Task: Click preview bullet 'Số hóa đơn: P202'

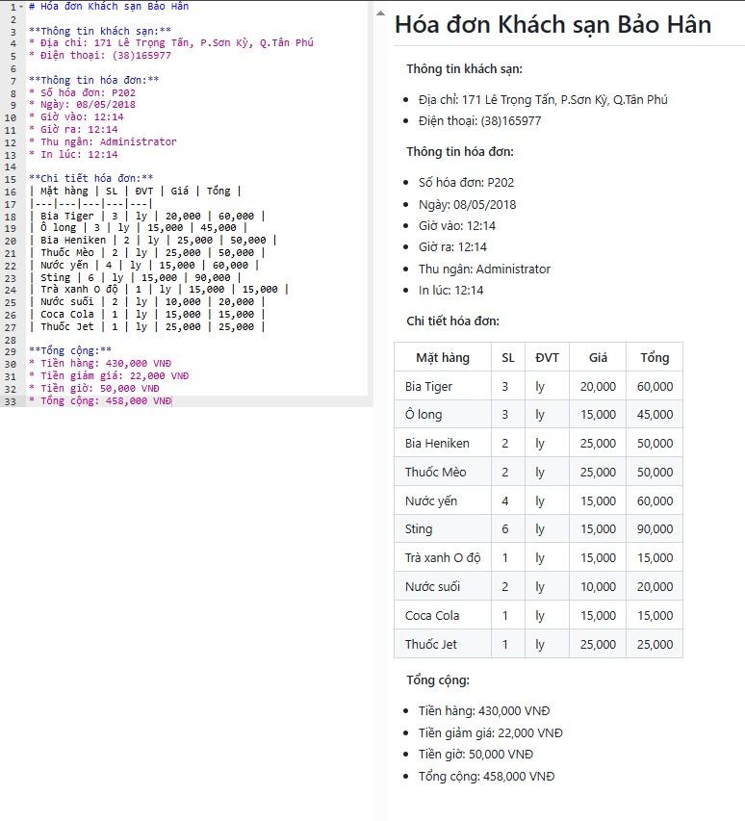Action: [466, 183]
